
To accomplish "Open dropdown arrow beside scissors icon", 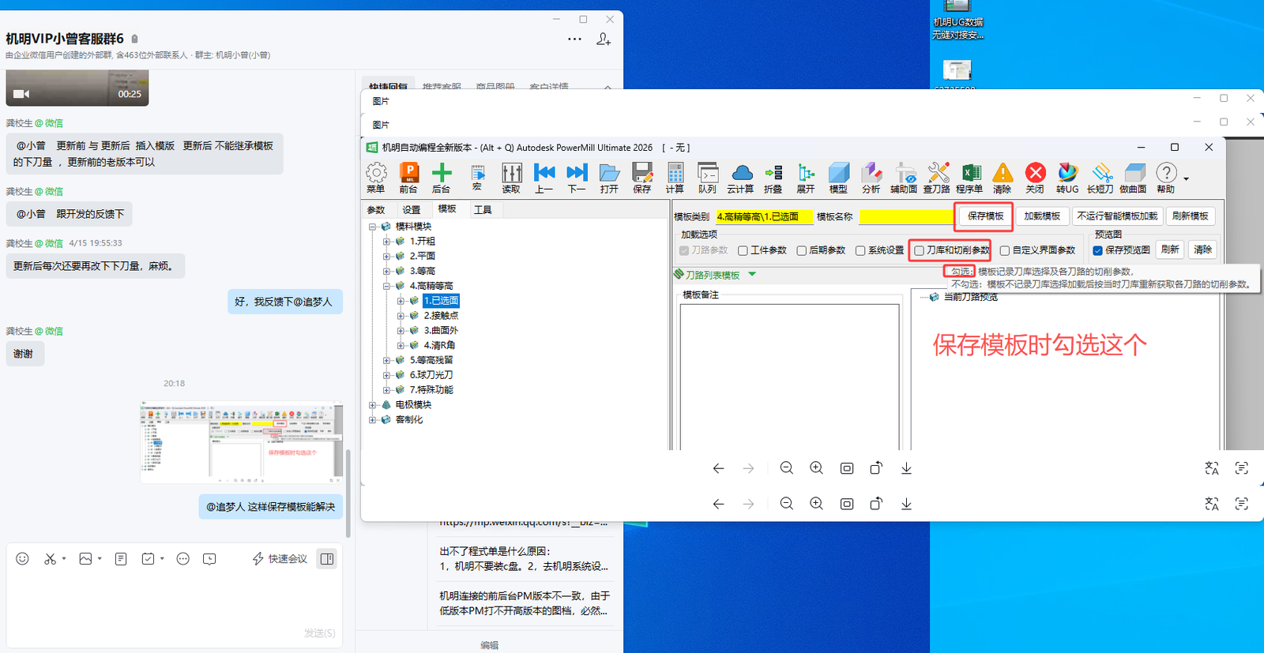I will pos(64,559).
